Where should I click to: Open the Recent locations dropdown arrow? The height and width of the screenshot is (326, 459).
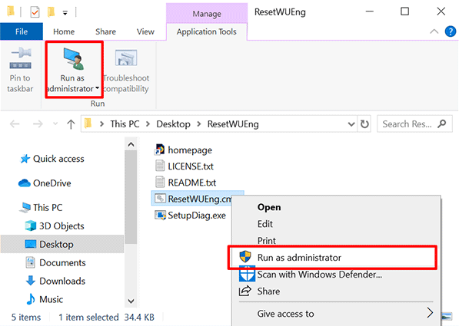[x=55, y=124]
